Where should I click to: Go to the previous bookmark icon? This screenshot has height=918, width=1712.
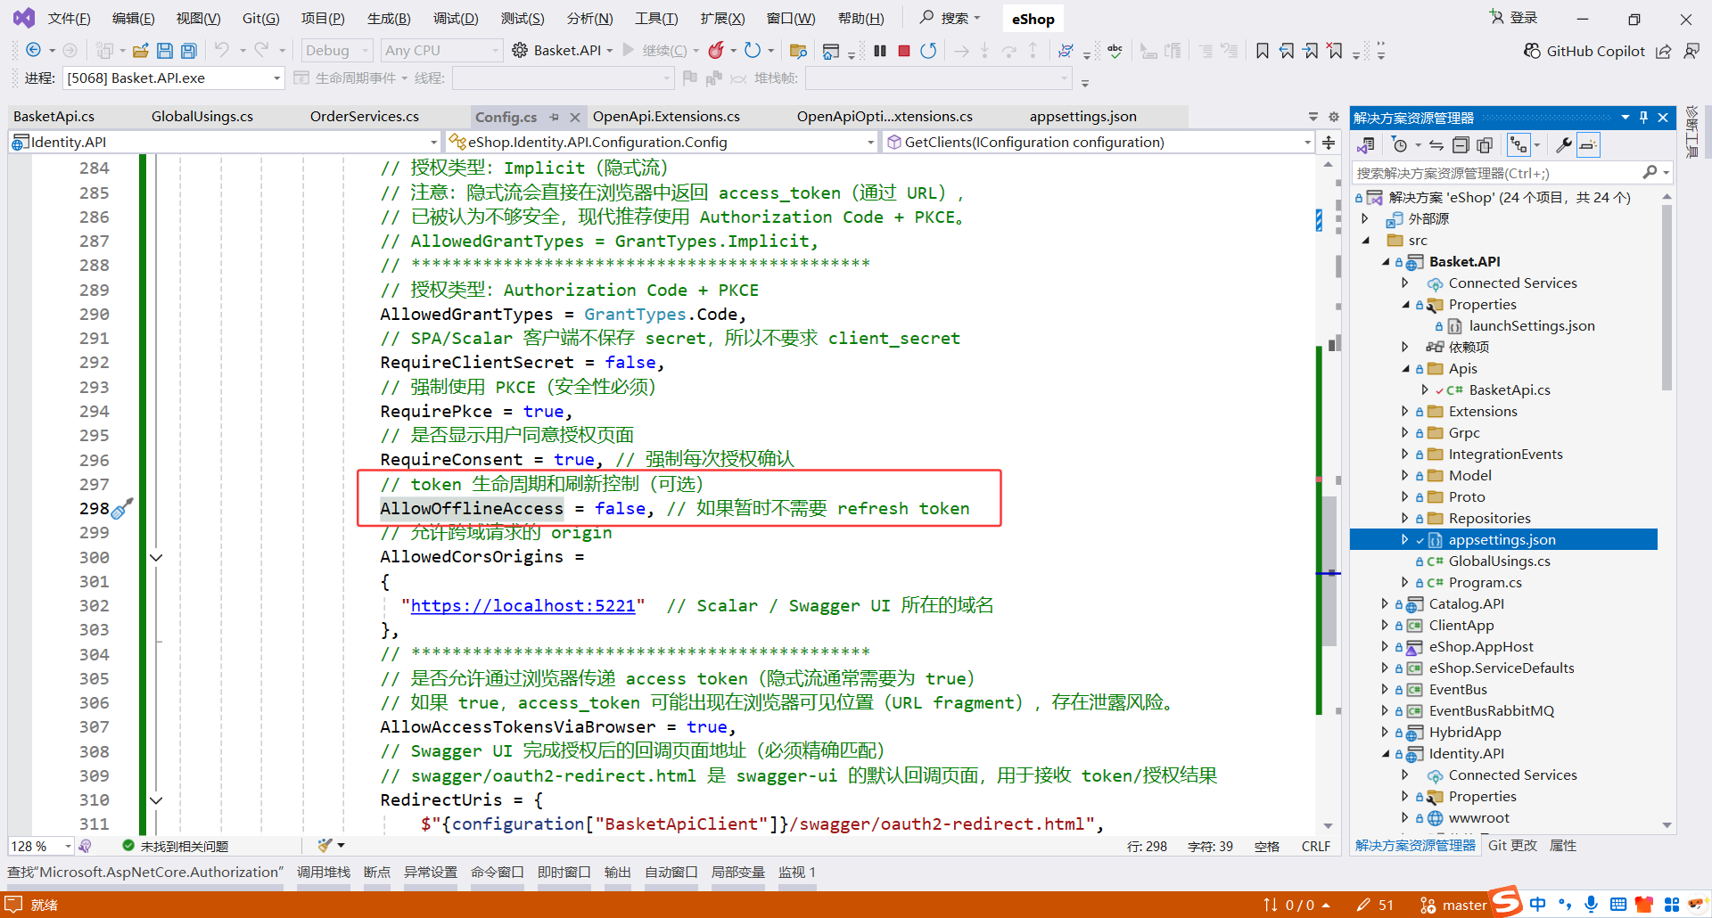click(1287, 51)
